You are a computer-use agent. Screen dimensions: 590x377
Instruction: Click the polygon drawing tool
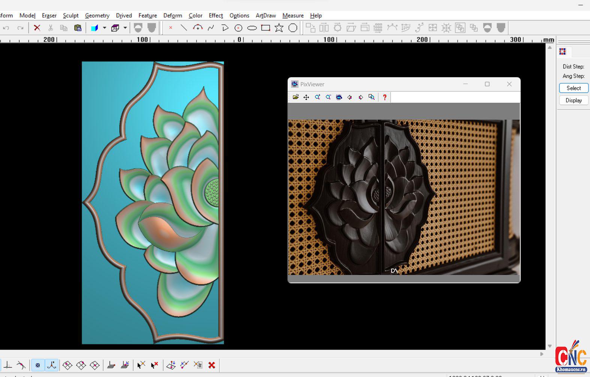[x=293, y=28]
